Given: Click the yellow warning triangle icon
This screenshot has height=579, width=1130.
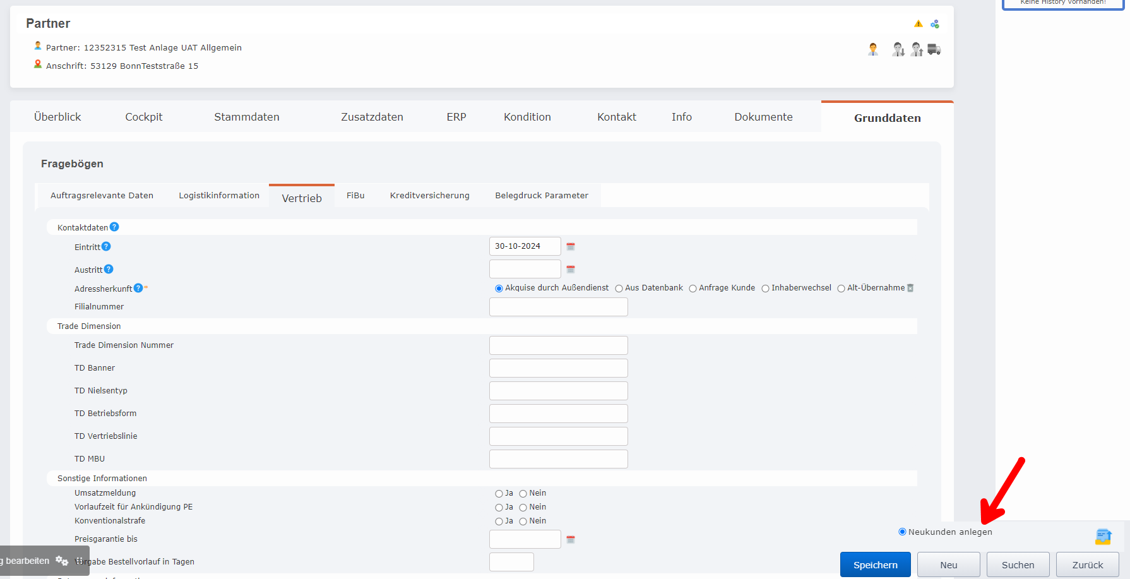Looking at the screenshot, I should point(918,24).
